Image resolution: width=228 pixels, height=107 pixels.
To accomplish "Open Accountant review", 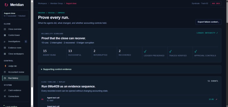I will tap(15, 72).
